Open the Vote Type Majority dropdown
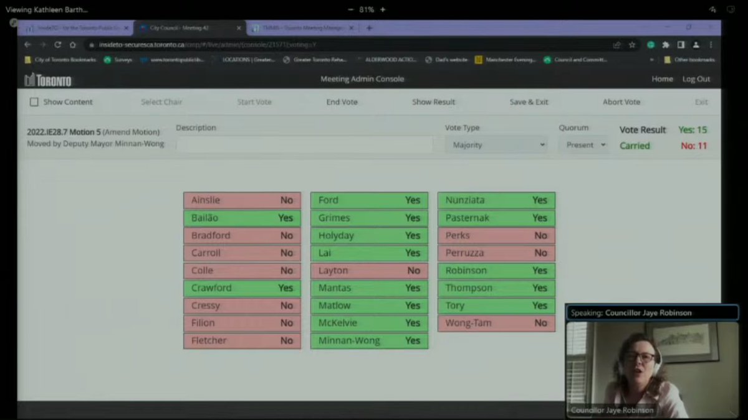 point(496,145)
